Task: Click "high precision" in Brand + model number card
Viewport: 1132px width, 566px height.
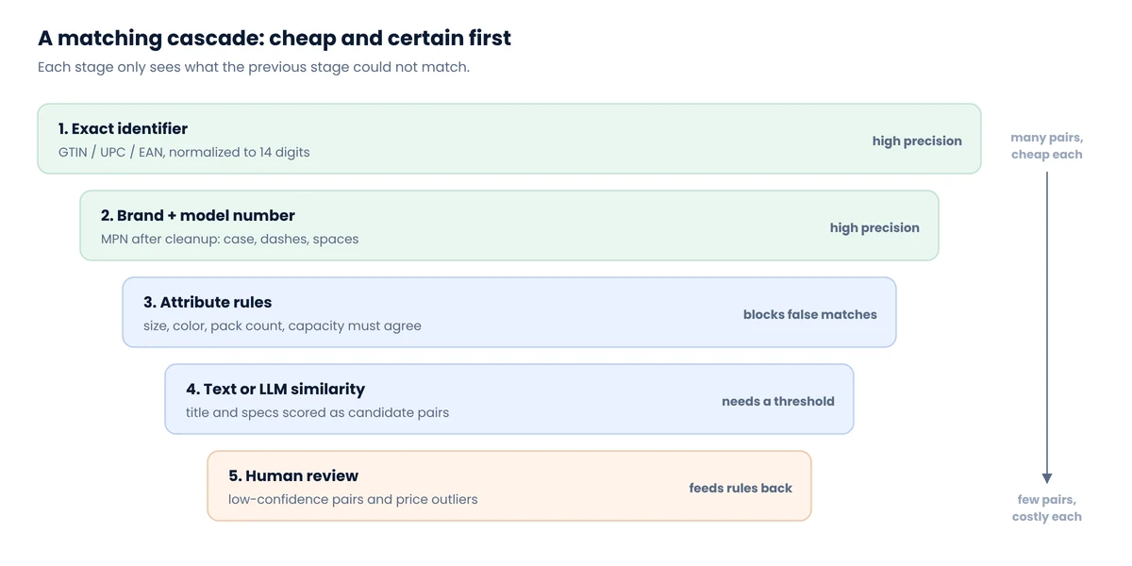Action: [x=874, y=227]
